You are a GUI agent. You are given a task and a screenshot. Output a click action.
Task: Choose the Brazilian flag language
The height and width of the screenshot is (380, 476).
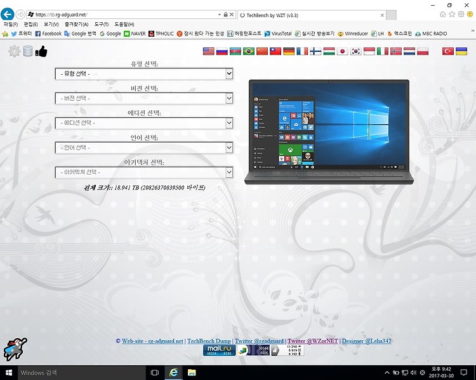pyautogui.click(x=249, y=51)
